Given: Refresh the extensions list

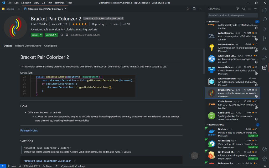Looking at the screenshot, I should 244,9.
